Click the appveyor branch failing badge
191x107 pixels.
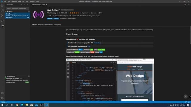click(87, 52)
